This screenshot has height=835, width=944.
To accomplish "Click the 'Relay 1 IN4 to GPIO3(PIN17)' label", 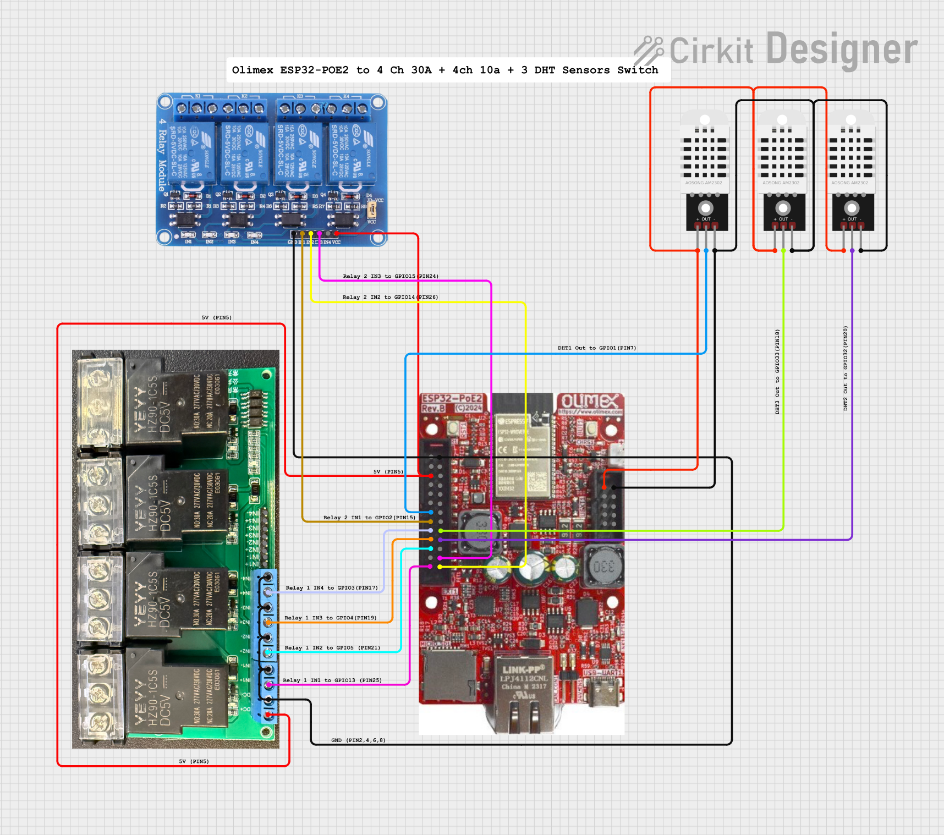I will tap(332, 588).
